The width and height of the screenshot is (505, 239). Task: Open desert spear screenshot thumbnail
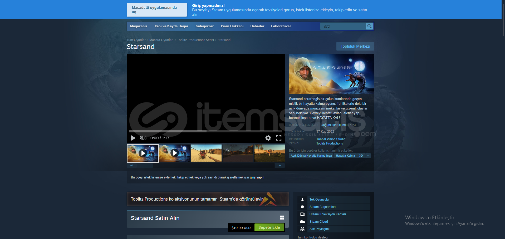206,153
